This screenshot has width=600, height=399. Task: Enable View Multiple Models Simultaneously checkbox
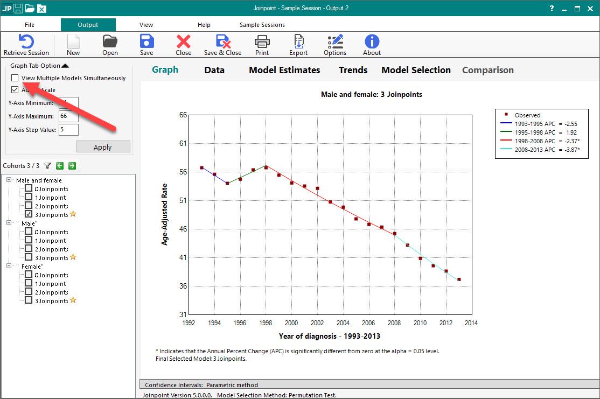[15, 78]
